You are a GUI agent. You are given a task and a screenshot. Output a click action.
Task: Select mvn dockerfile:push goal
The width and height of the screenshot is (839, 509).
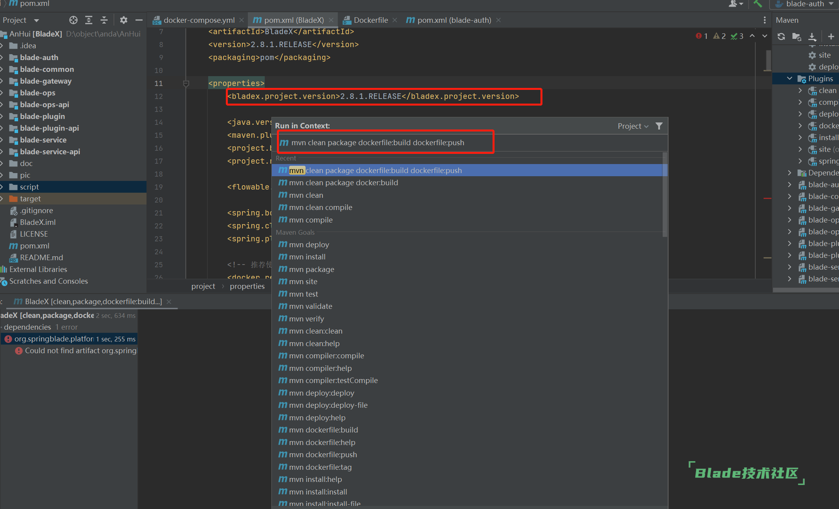point(469,454)
